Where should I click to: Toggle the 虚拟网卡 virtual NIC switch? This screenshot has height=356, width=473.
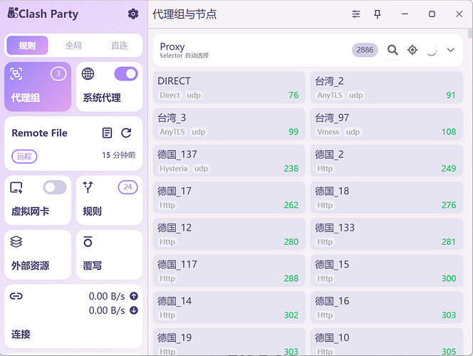pyautogui.click(x=55, y=187)
